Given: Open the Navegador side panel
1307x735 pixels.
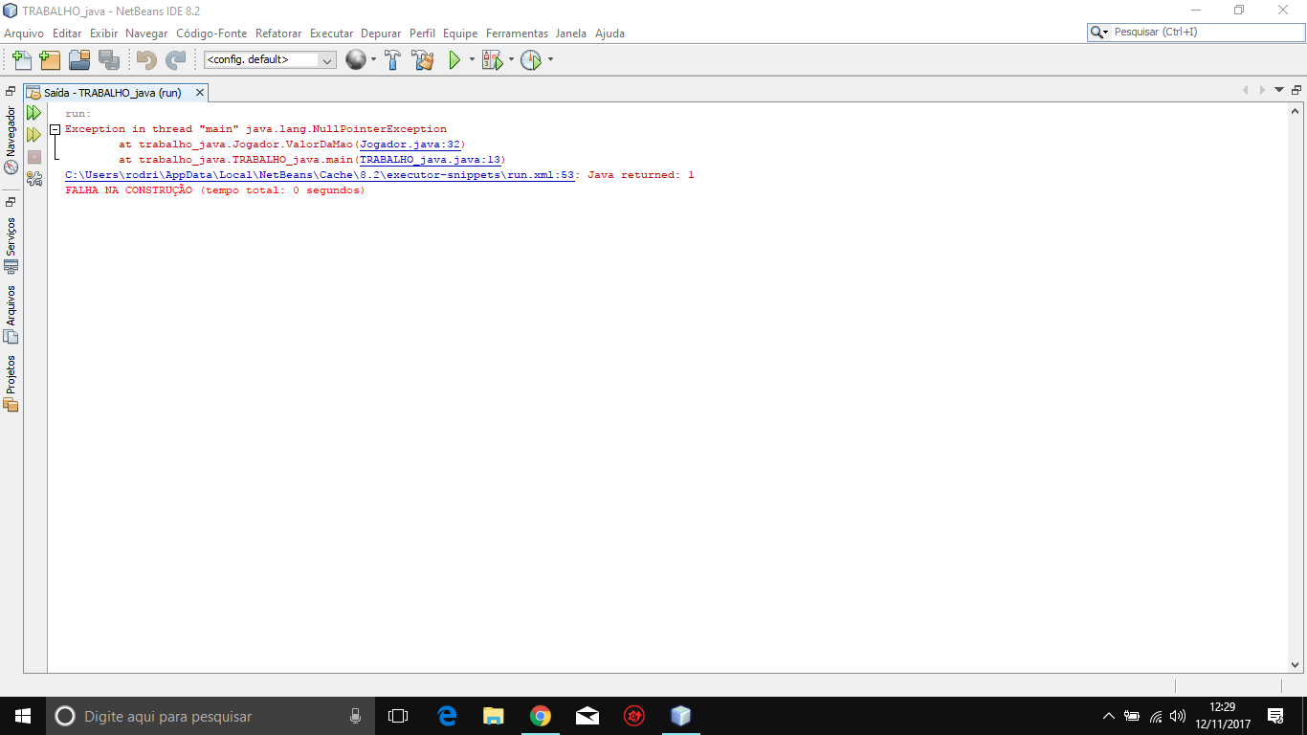Looking at the screenshot, I should [11, 139].
